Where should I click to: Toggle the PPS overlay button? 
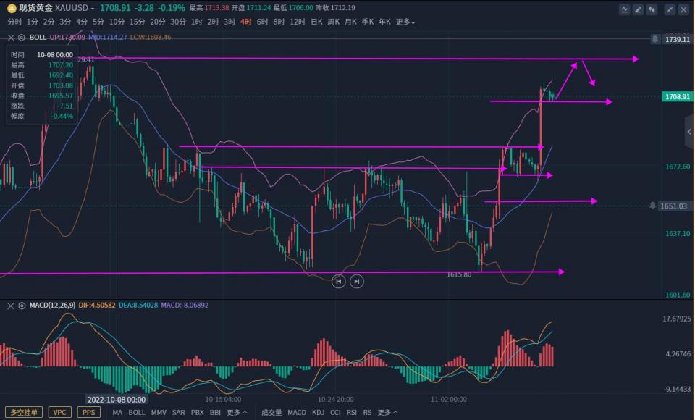[89, 412]
